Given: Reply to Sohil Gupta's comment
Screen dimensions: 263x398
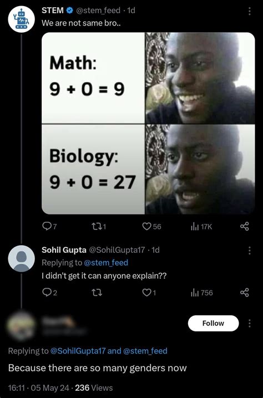Looking at the screenshot, I should pyautogui.click(x=47, y=293).
